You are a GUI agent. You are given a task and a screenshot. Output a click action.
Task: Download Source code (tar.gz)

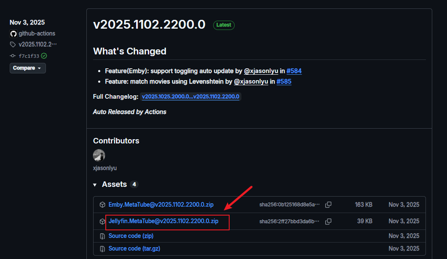pyautogui.click(x=134, y=248)
